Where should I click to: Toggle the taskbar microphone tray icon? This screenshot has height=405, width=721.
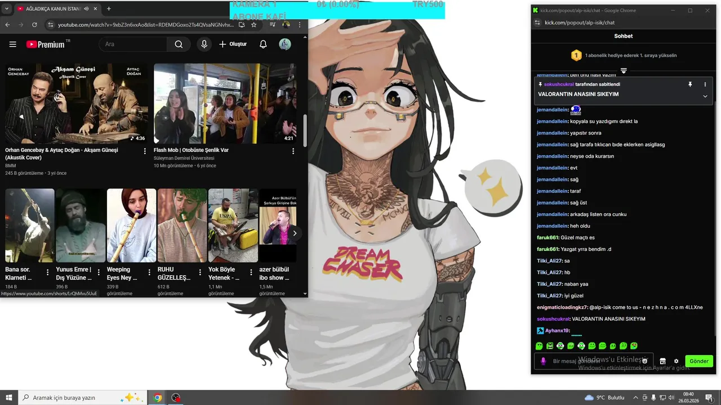click(653, 398)
